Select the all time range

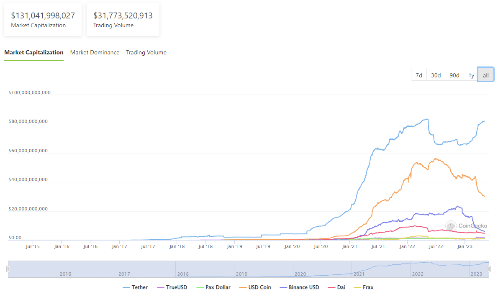click(x=485, y=75)
